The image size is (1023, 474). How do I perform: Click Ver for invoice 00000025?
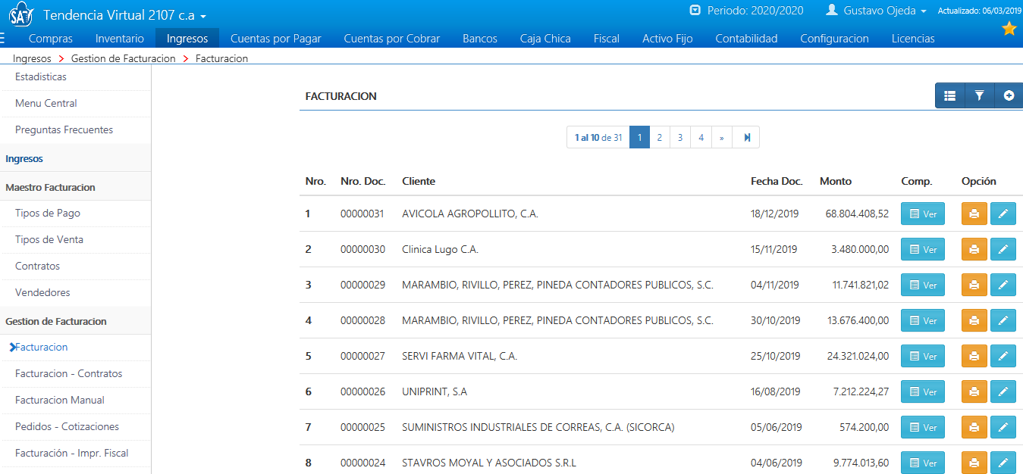coord(923,428)
